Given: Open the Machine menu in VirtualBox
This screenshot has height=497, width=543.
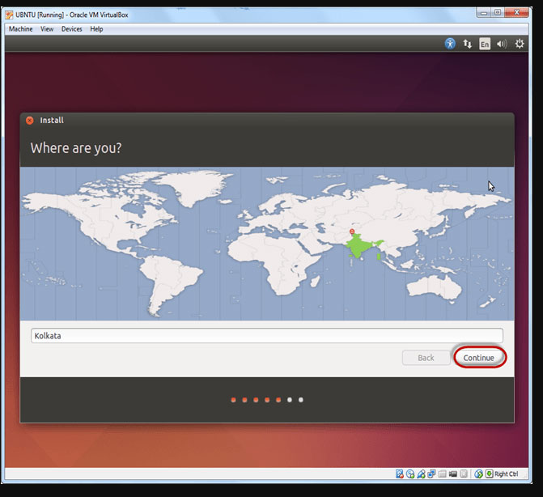Looking at the screenshot, I should coord(21,29).
